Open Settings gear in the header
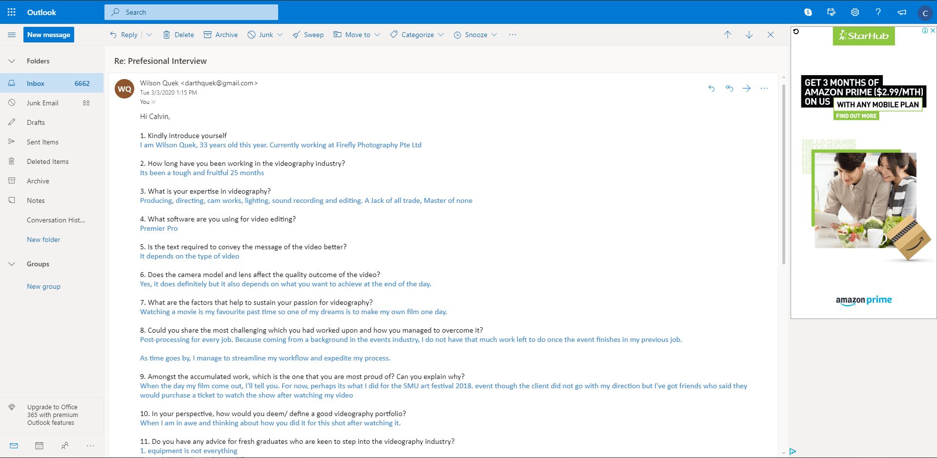The width and height of the screenshot is (937, 458). pyautogui.click(x=855, y=12)
